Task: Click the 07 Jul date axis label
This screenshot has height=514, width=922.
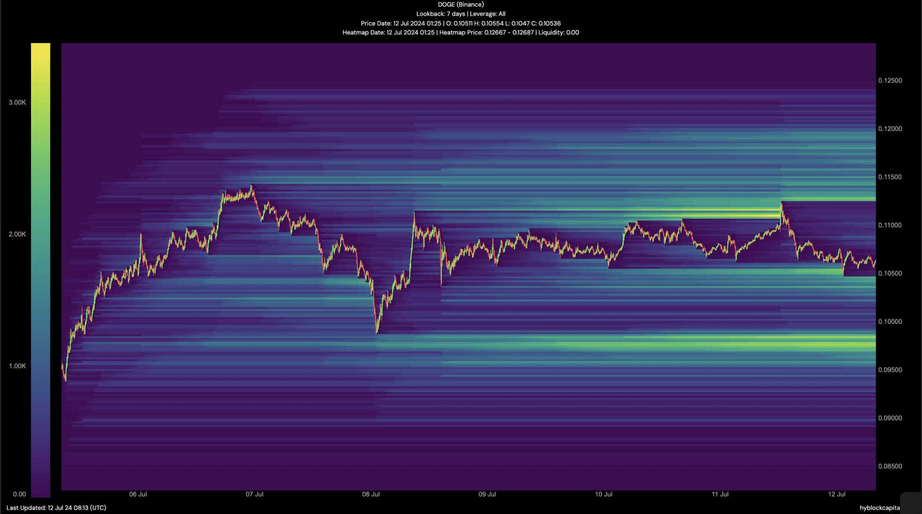Action: pyautogui.click(x=254, y=494)
